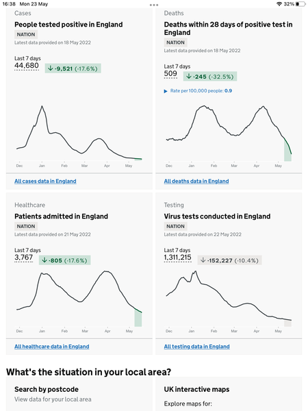The image size is (308, 411).
Task: Click the People tested positive line chart
Action: (79, 133)
